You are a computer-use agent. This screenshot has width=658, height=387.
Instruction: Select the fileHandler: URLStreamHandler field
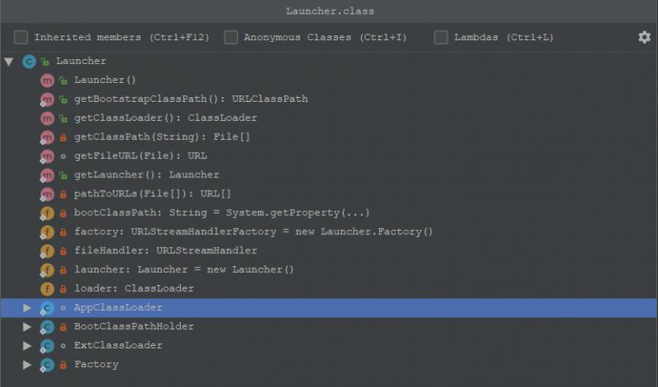point(165,251)
